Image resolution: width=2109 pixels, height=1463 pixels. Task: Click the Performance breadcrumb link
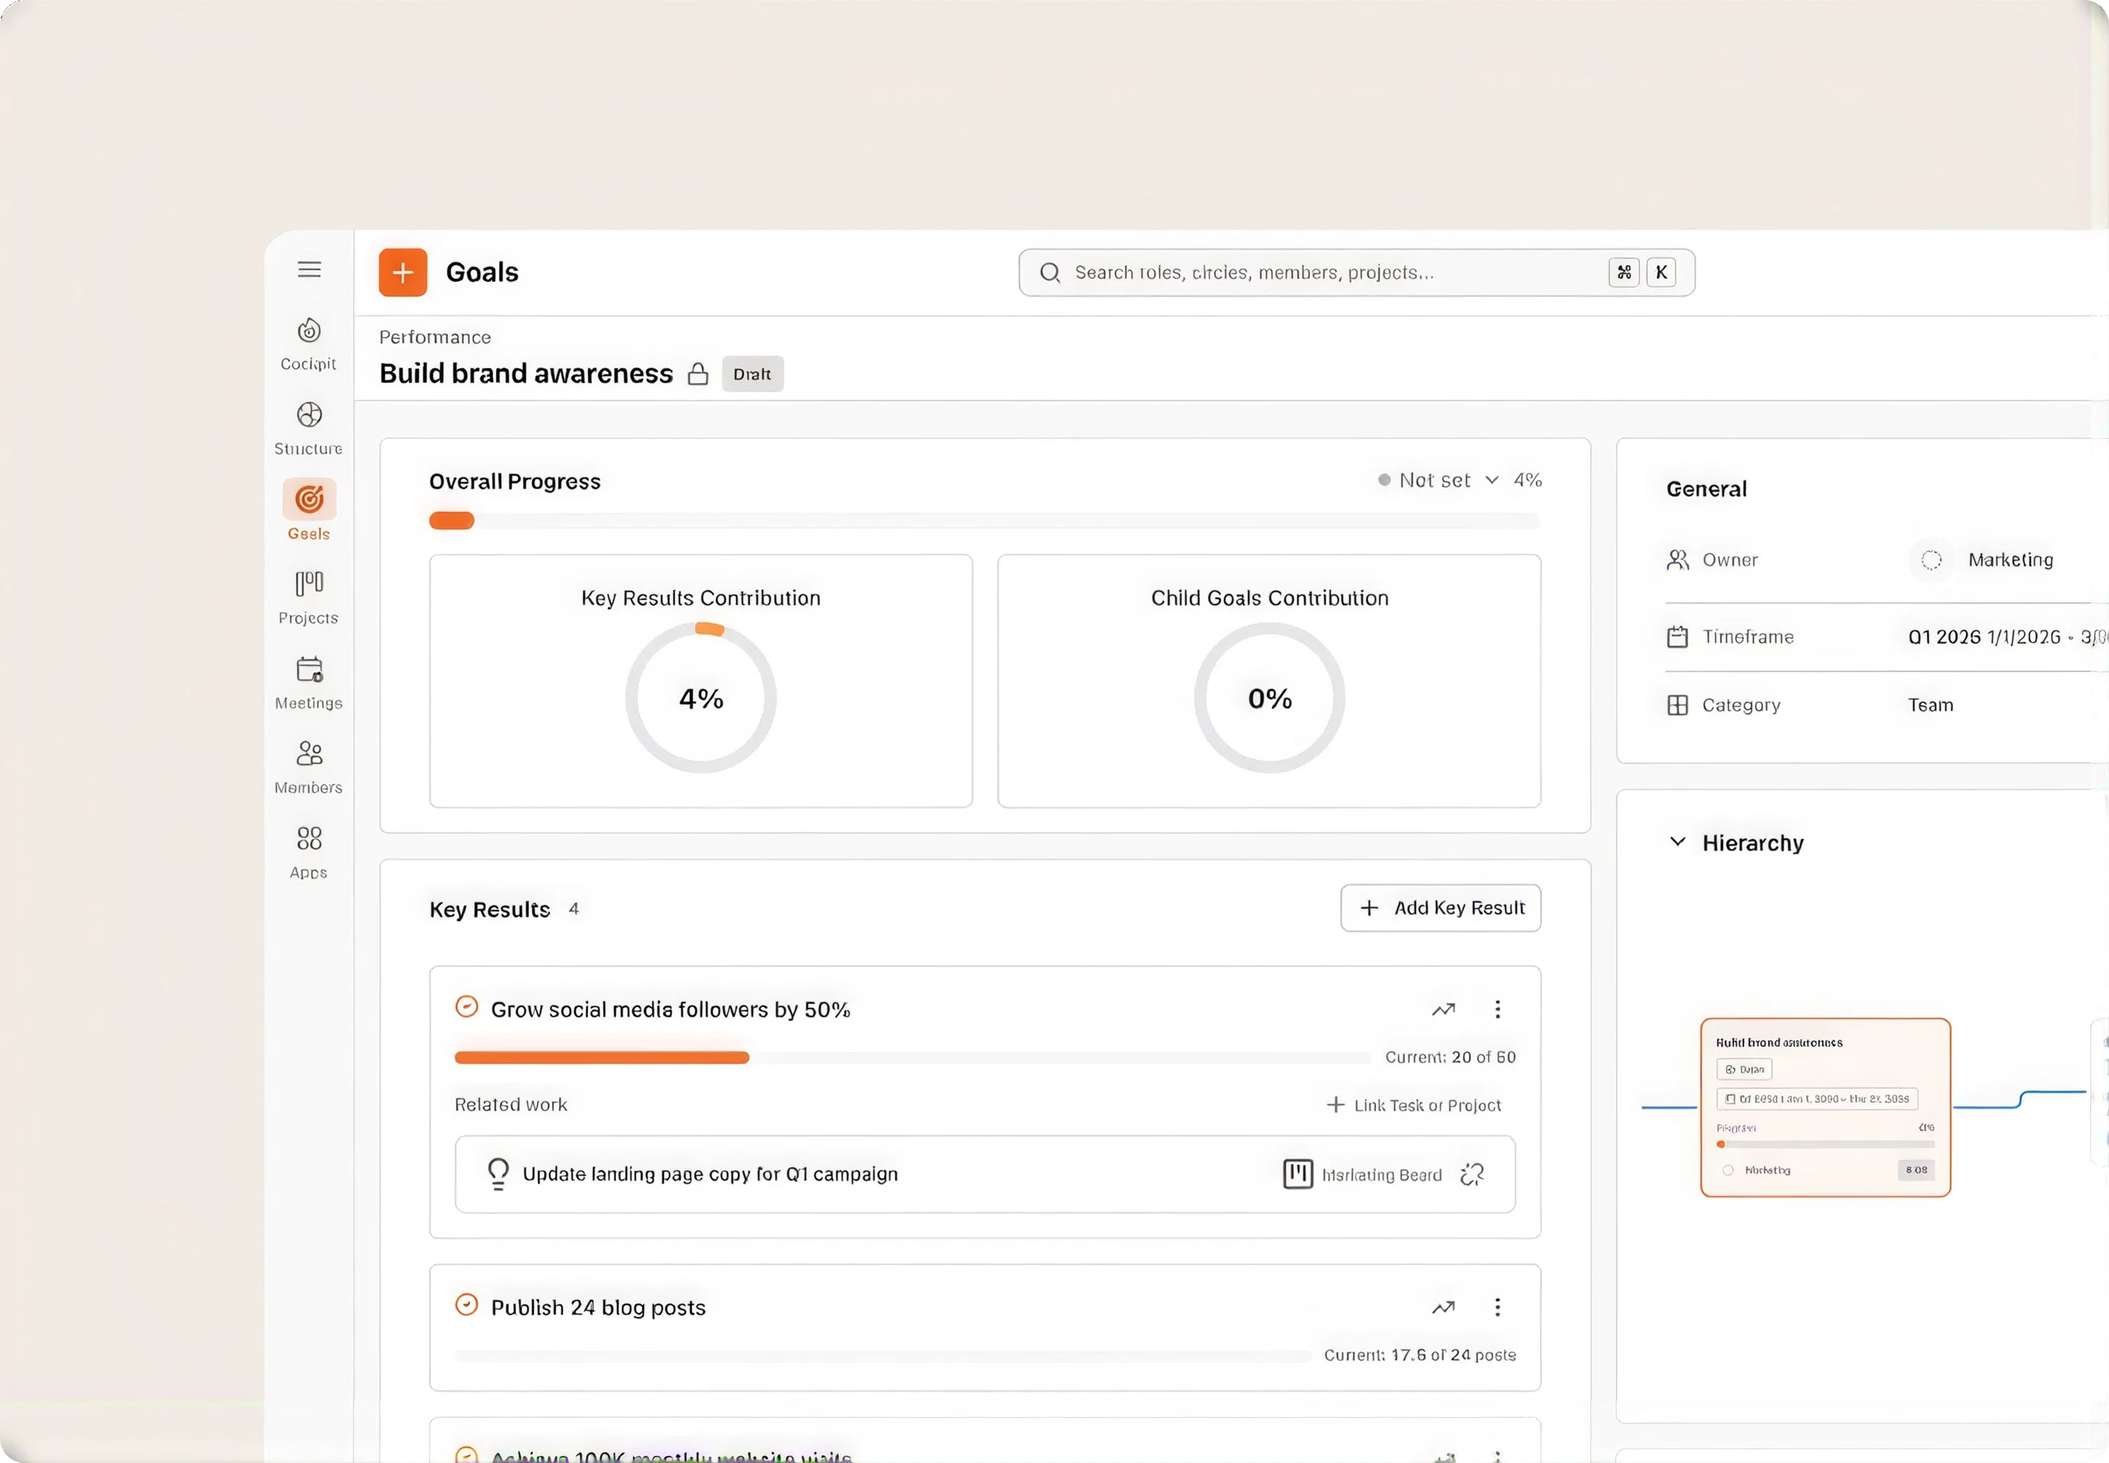(436, 337)
